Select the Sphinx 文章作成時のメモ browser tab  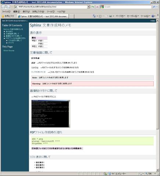(43, 16)
